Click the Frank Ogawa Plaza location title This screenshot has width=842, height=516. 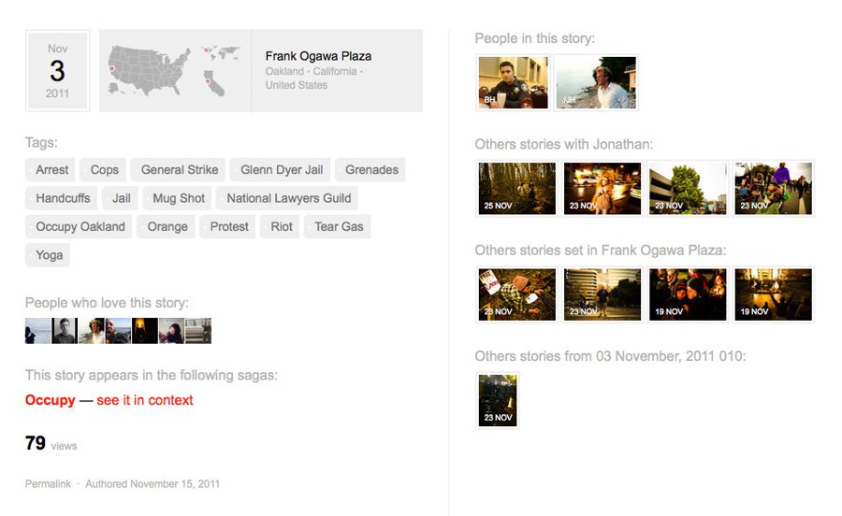[x=318, y=56]
